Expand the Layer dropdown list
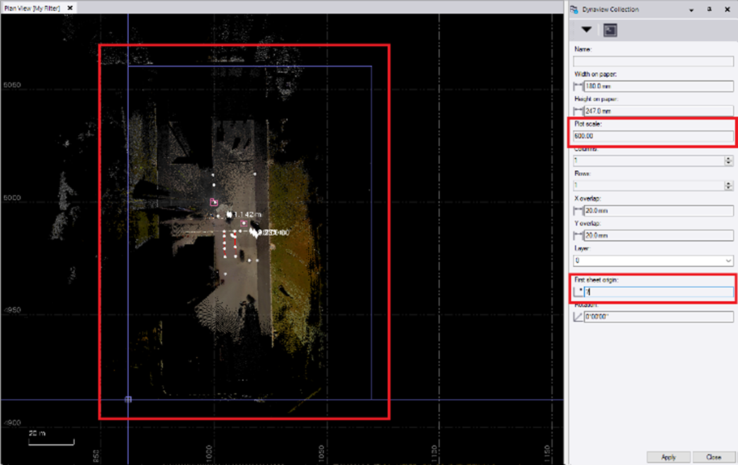 (x=727, y=261)
